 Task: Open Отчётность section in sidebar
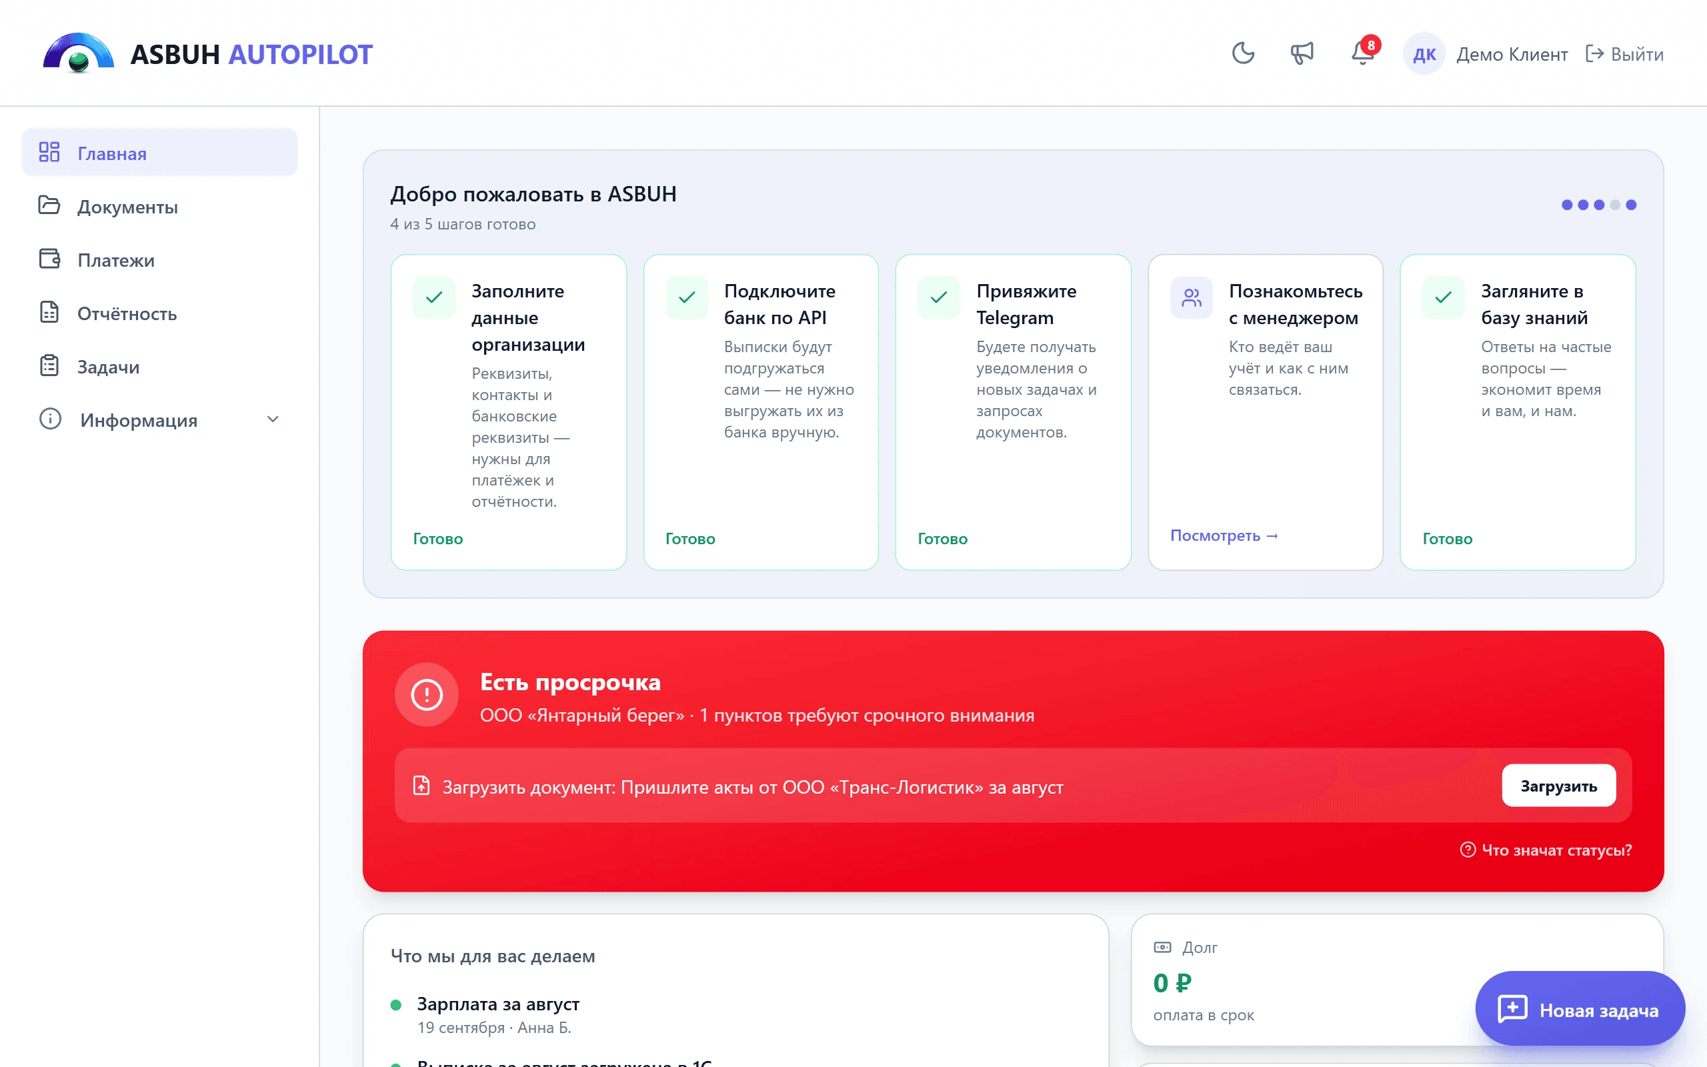[x=159, y=313]
